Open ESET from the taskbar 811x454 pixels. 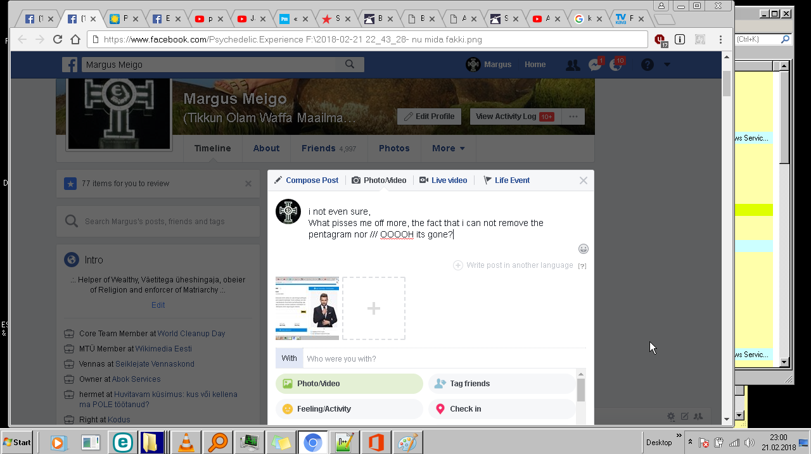coord(122,442)
